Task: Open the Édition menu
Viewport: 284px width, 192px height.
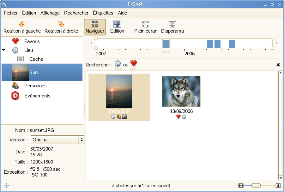Action: coord(29,13)
